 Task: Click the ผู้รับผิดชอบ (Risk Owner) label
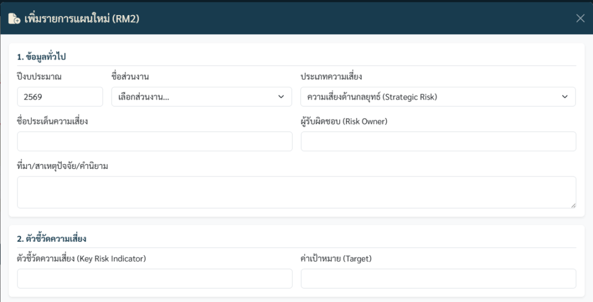pos(344,121)
